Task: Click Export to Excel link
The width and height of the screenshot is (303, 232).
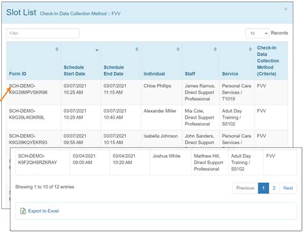Action: 43,211
